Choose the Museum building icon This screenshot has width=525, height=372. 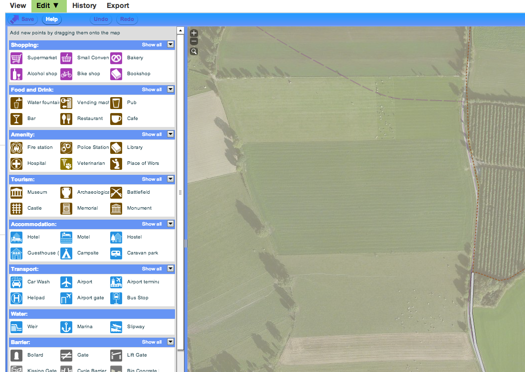pos(16,192)
